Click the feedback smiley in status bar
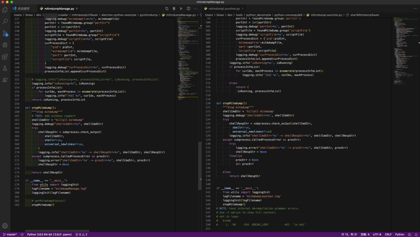 tap(409, 234)
